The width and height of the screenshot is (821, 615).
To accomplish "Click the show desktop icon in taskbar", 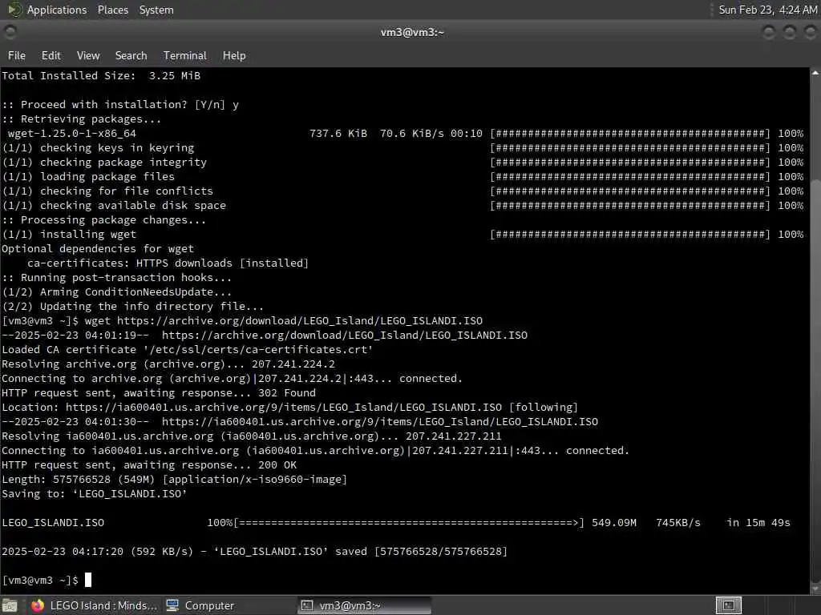I will (x=10, y=605).
